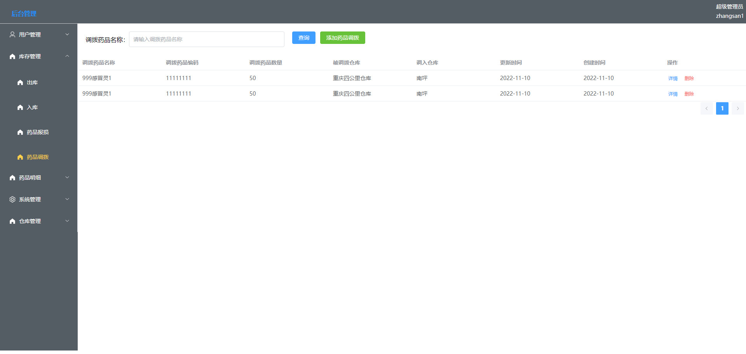Screen dimensions: 746x354
Task: Click 999感冒灵1 in the second row
Action: point(97,94)
